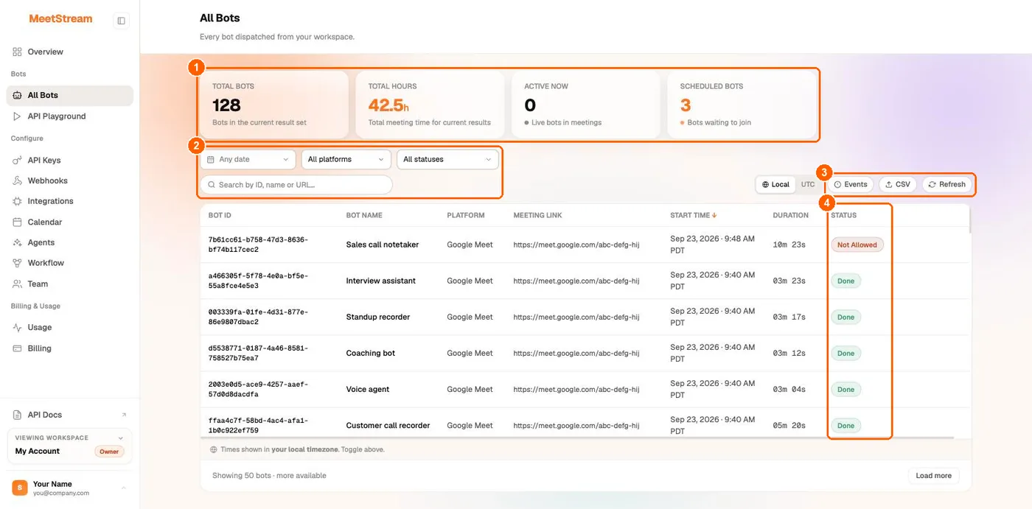1032x509 pixels.
Task: Open Google Meet link for Sales call notetaker
Action: click(x=576, y=245)
